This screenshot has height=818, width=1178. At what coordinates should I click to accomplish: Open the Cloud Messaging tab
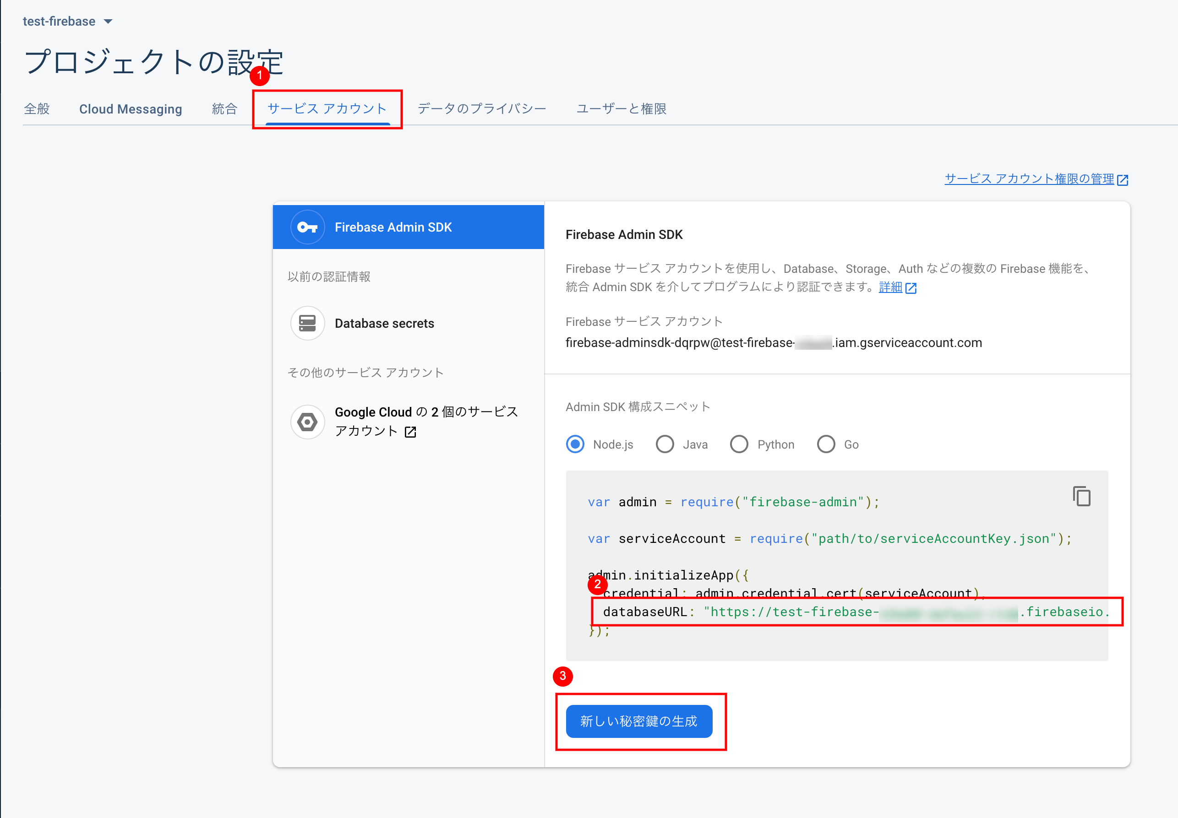131,108
